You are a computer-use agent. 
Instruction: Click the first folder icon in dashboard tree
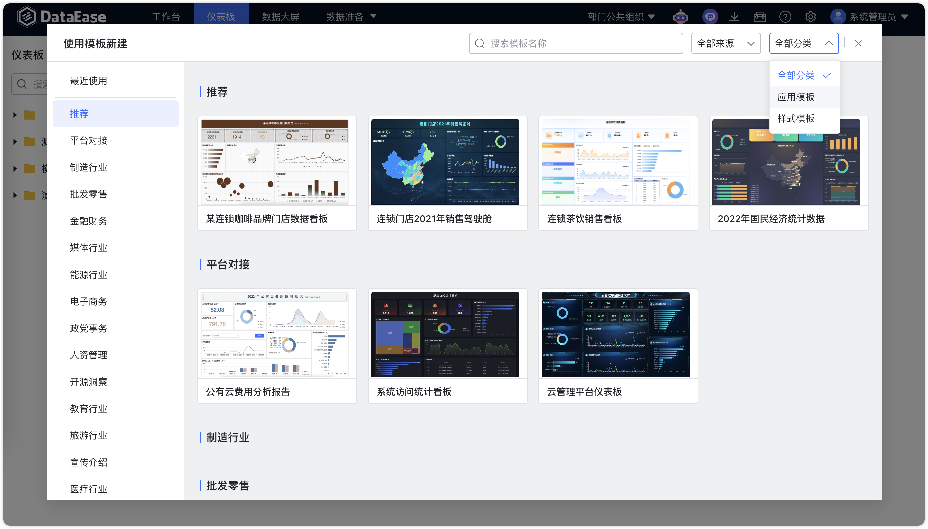(29, 115)
